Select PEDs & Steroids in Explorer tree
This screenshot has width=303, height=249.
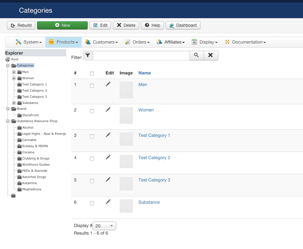(x=35, y=171)
